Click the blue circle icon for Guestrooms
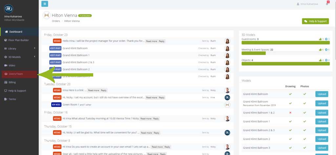Image resolution: width=336 pixels, height=155 pixels. tap(326, 39)
